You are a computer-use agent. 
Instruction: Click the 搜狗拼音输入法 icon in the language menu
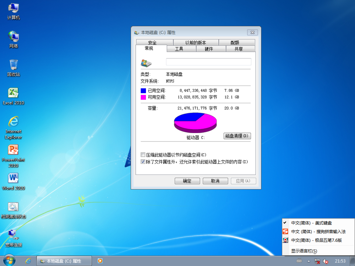(285, 231)
